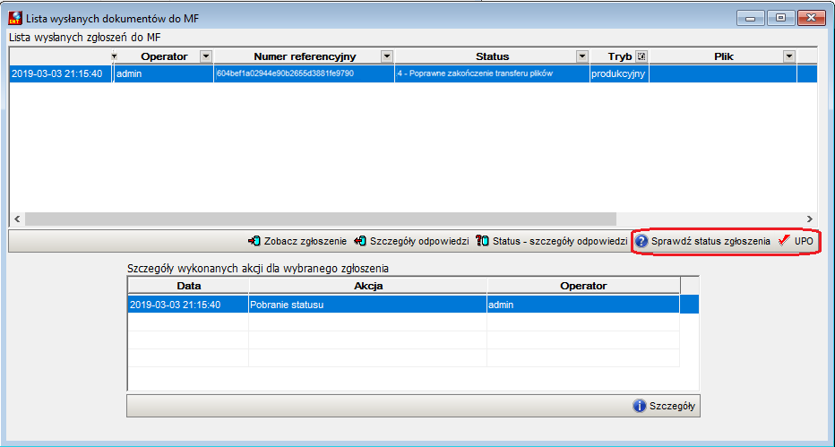Viewport: 835px width, 447px height.
Task: Click the horizontal scrollbar thumb
Action: (x=320, y=219)
